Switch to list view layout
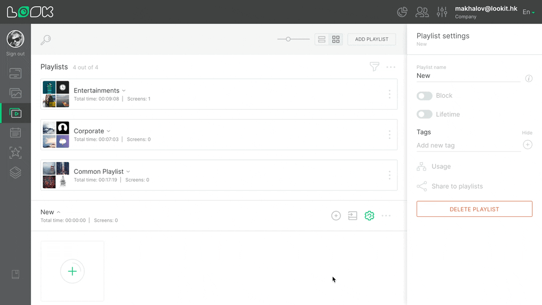The image size is (542, 305). pyautogui.click(x=322, y=40)
